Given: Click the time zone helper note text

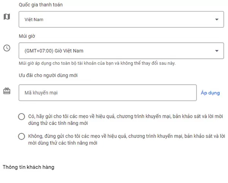Looking at the screenshot, I should (x=97, y=63).
